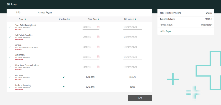221x105 pixels.
Task: Sort by Payee column arrow
Action: click(25, 19)
